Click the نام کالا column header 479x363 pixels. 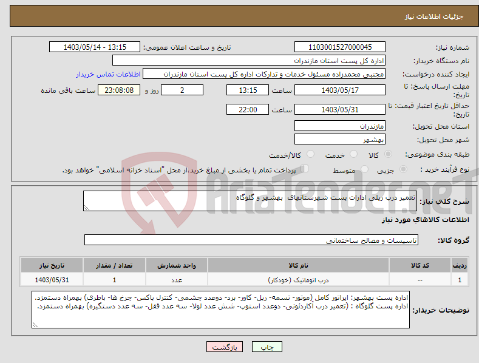298,265
